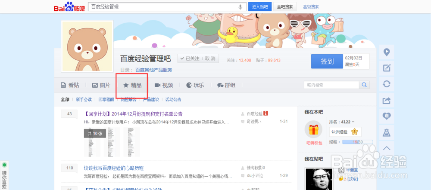Click the 吧内搜索 search field

(331, 85)
